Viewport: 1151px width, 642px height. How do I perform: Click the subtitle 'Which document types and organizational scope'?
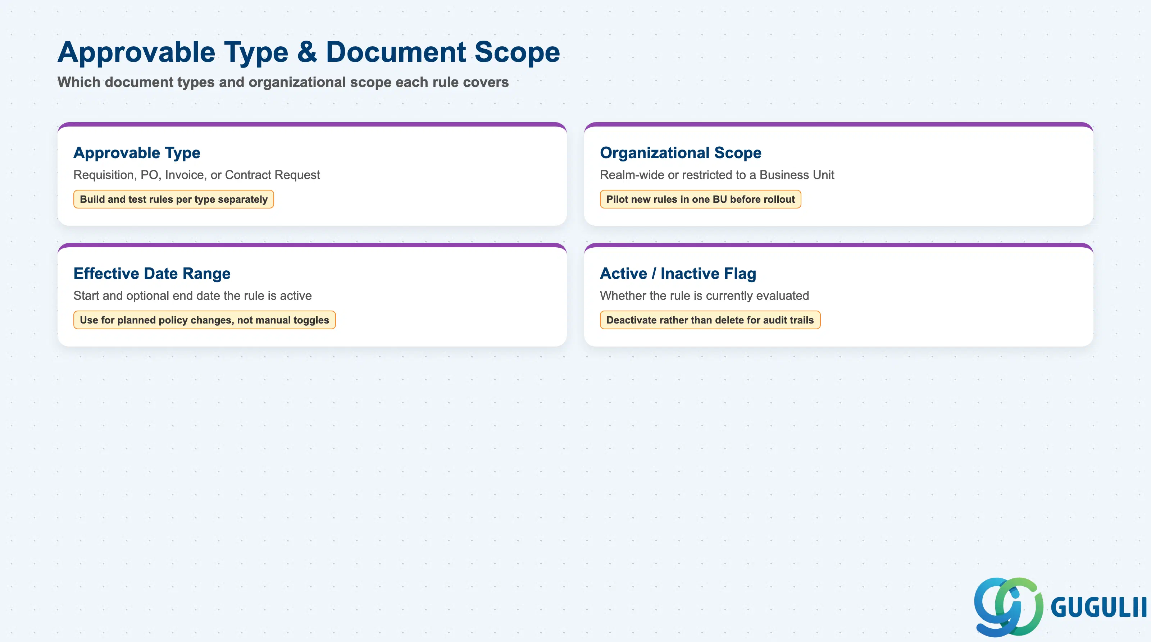coord(224,82)
